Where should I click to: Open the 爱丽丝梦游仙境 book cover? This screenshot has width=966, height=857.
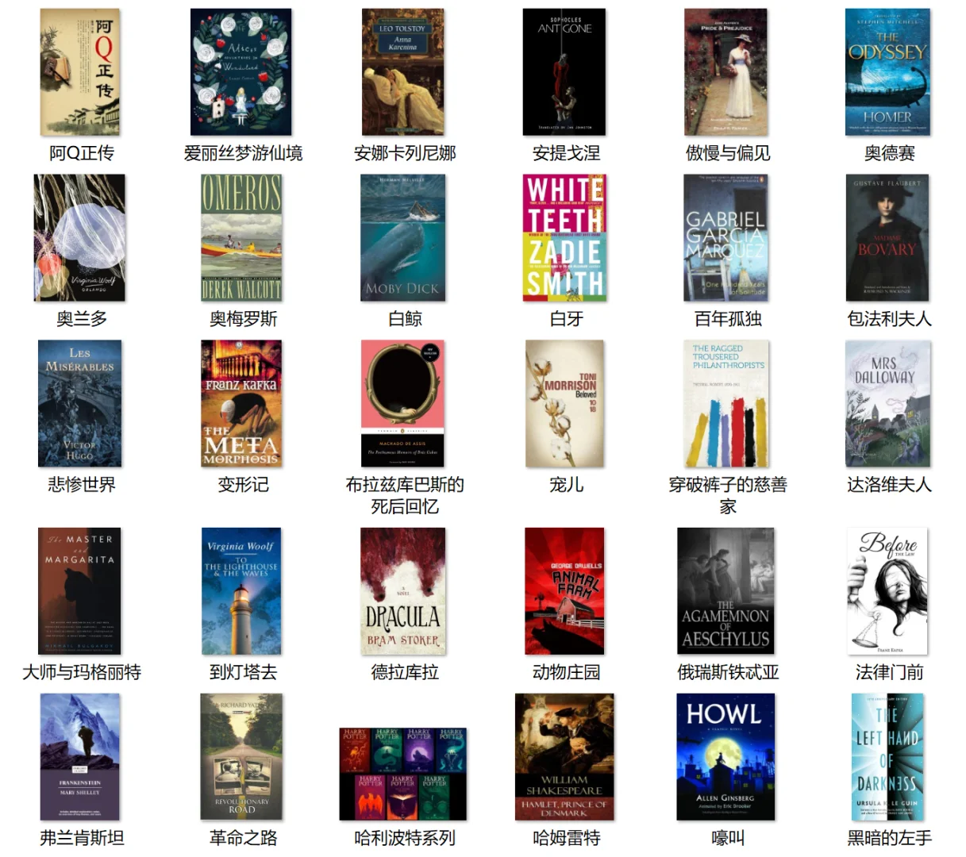(x=241, y=72)
